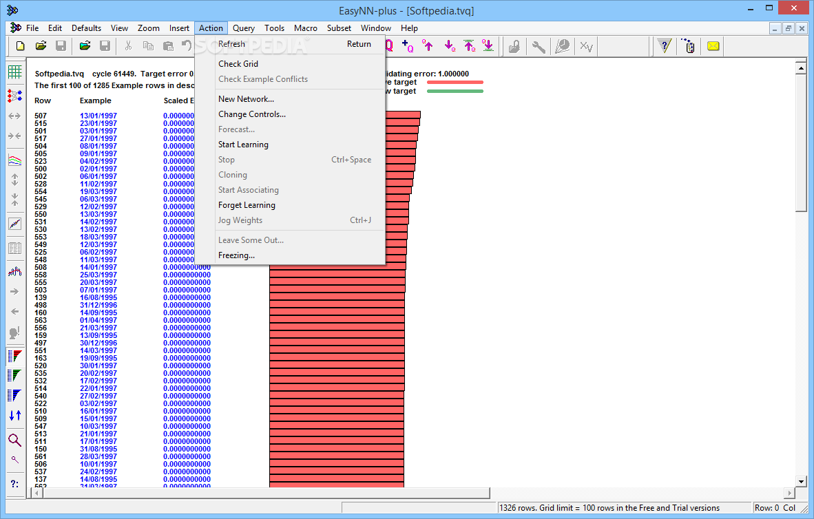Image resolution: width=814 pixels, height=519 pixels.
Task: Click the funnel question-mark help icon
Action: click(x=665, y=46)
